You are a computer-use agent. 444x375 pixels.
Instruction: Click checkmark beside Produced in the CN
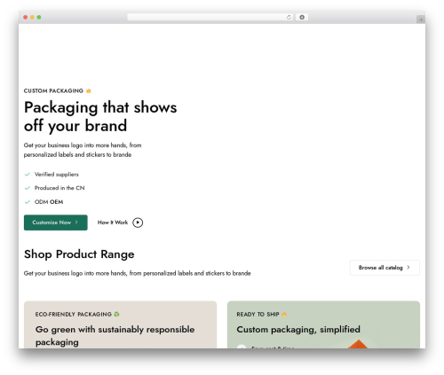coord(28,188)
